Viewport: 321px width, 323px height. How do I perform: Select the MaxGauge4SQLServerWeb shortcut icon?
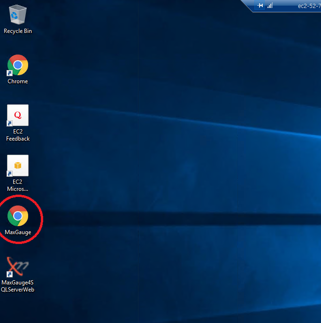click(x=18, y=267)
